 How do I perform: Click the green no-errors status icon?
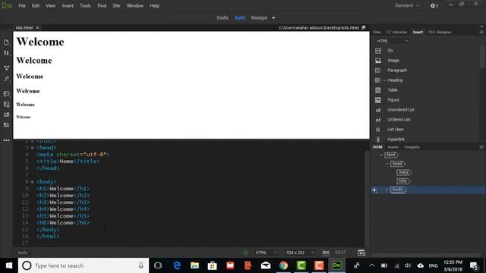(245, 253)
